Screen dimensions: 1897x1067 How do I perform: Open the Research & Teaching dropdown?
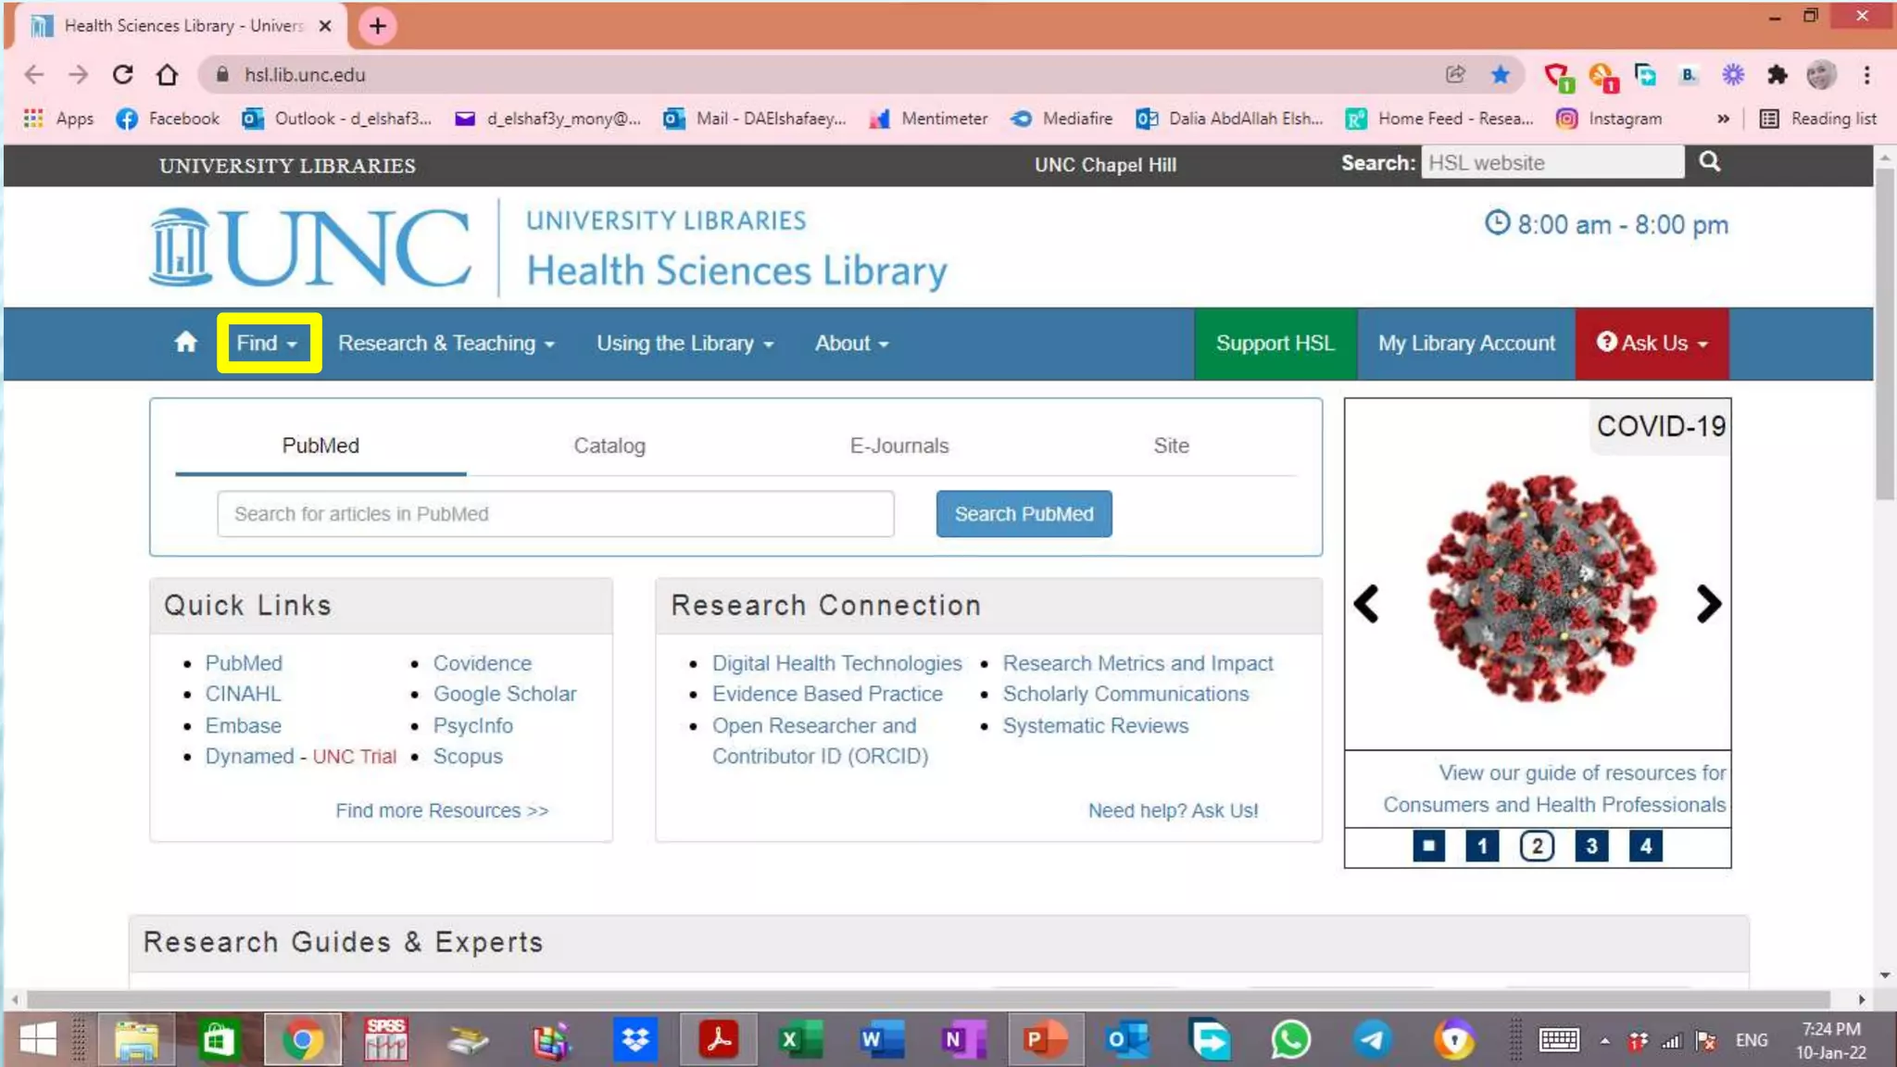coord(446,343)
